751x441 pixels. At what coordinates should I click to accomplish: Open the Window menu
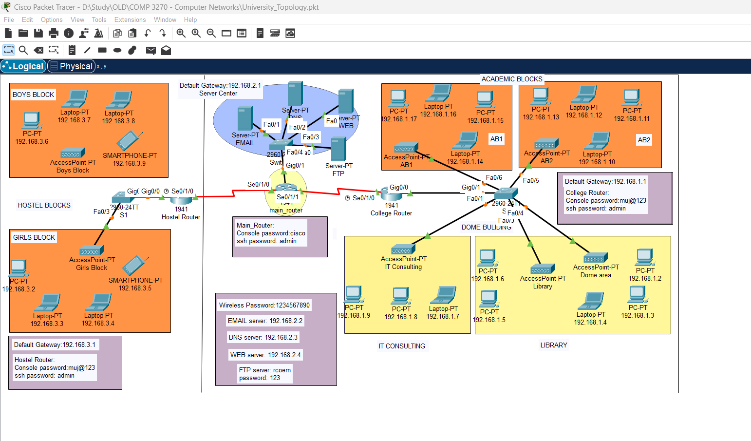165,19
